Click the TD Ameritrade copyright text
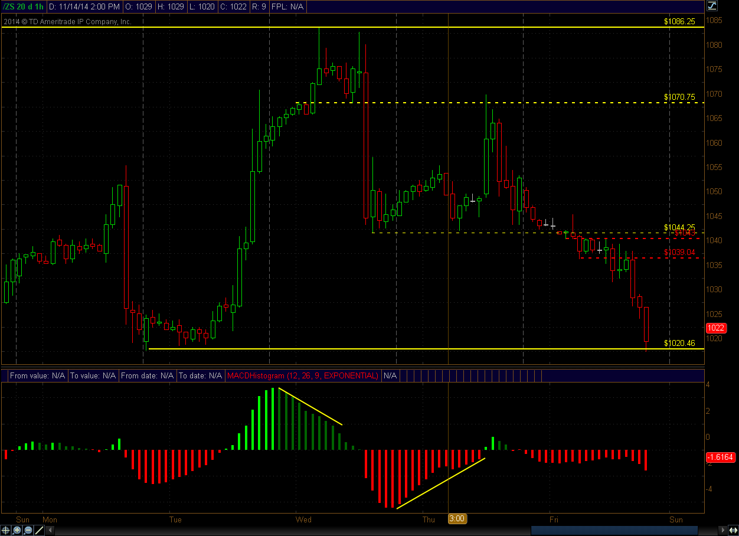Image resolution: width=739 pixels, height=536 pixels. tap(67, 22)
